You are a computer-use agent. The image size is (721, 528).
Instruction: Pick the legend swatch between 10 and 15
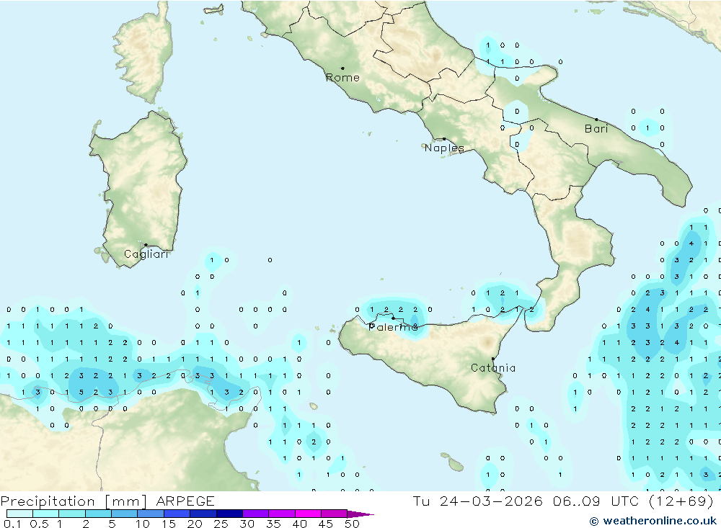(x=151, y=514)
